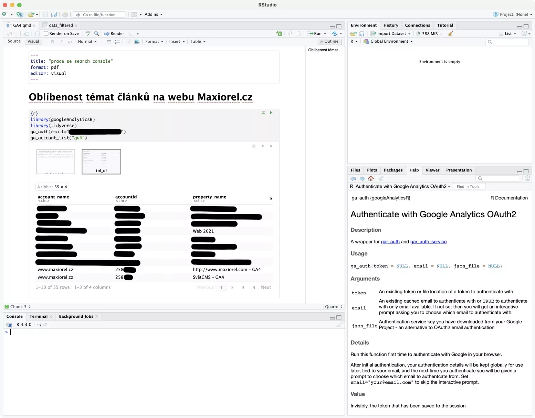The image size is (535, 418).
Task: Open the Packages tab
Action: (x=393, y=170)
